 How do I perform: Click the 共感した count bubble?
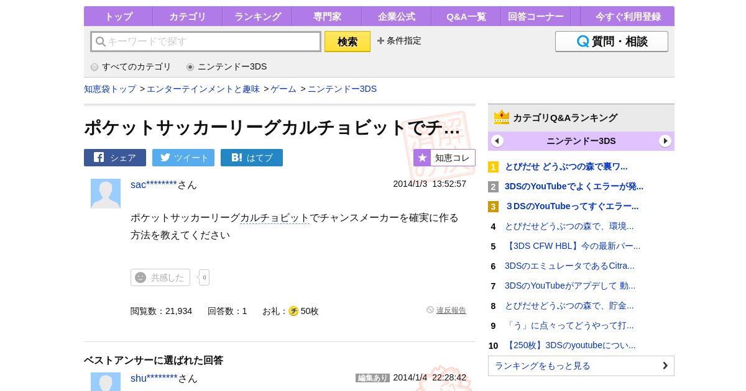[x=204, y=277]
